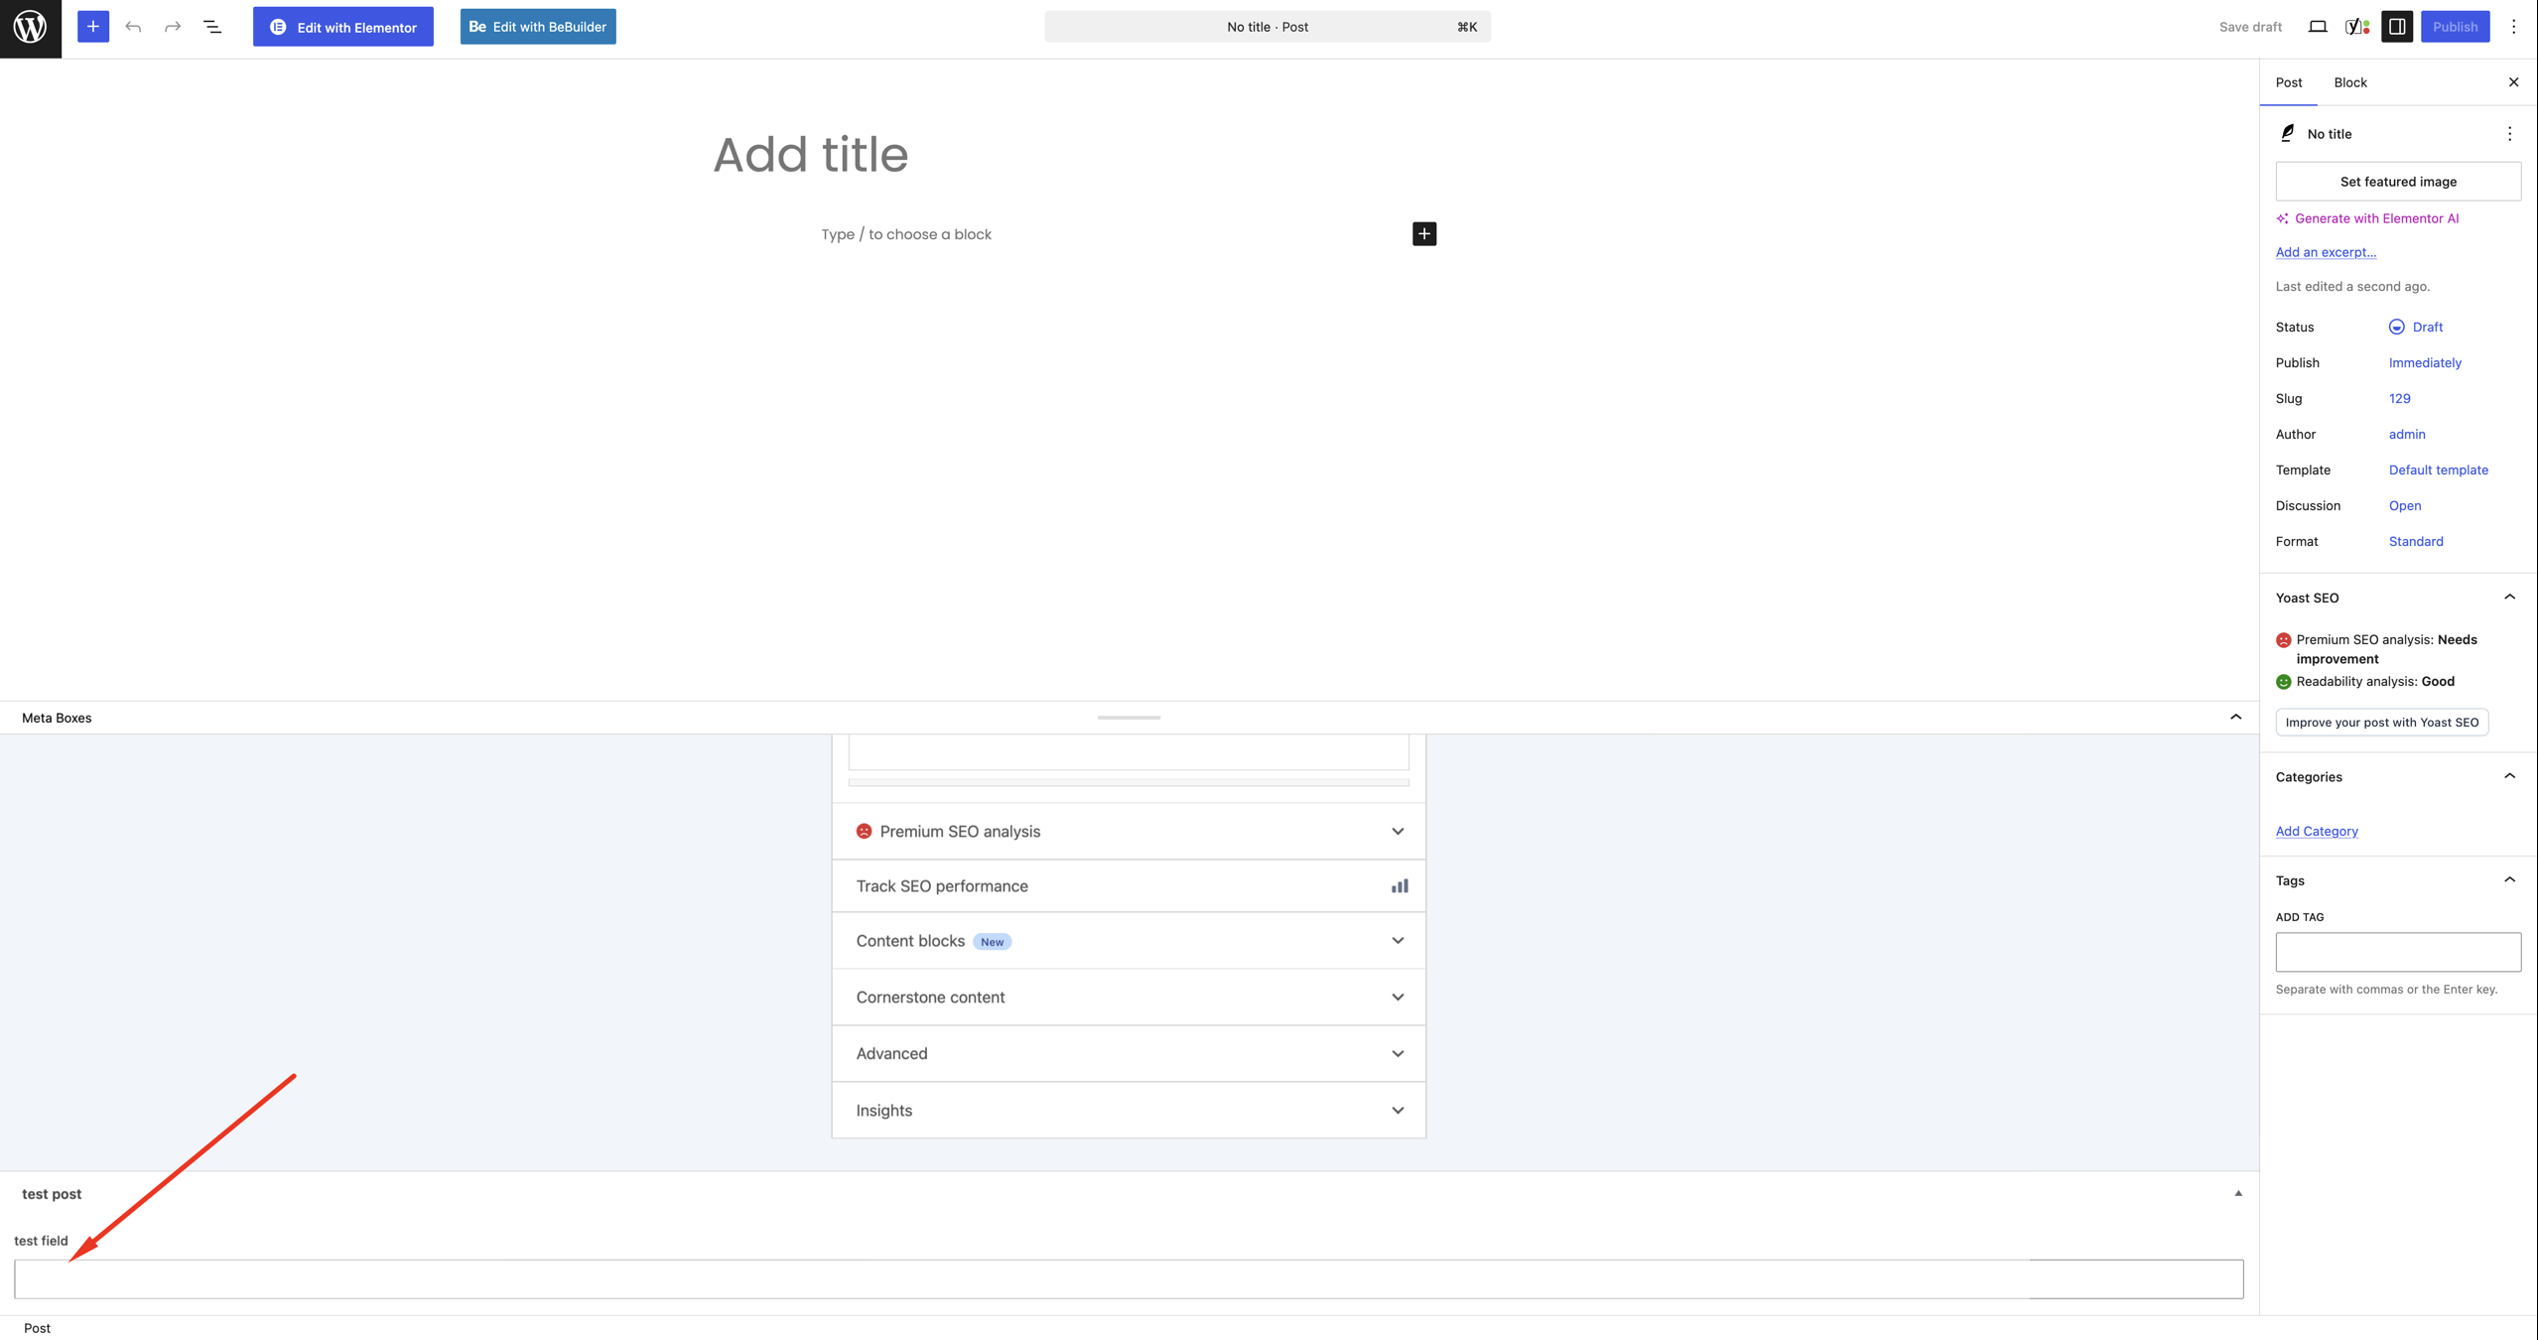2538x1340 pixels.
Task: Switch to the Block tab
Action: tap(2349, 82)
